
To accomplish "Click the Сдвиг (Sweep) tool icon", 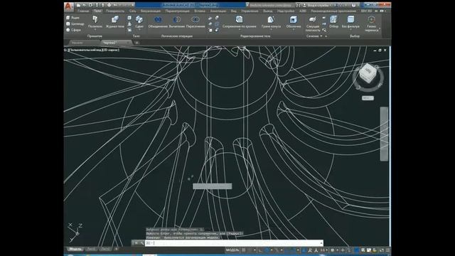I will click(x=139, y=20).
